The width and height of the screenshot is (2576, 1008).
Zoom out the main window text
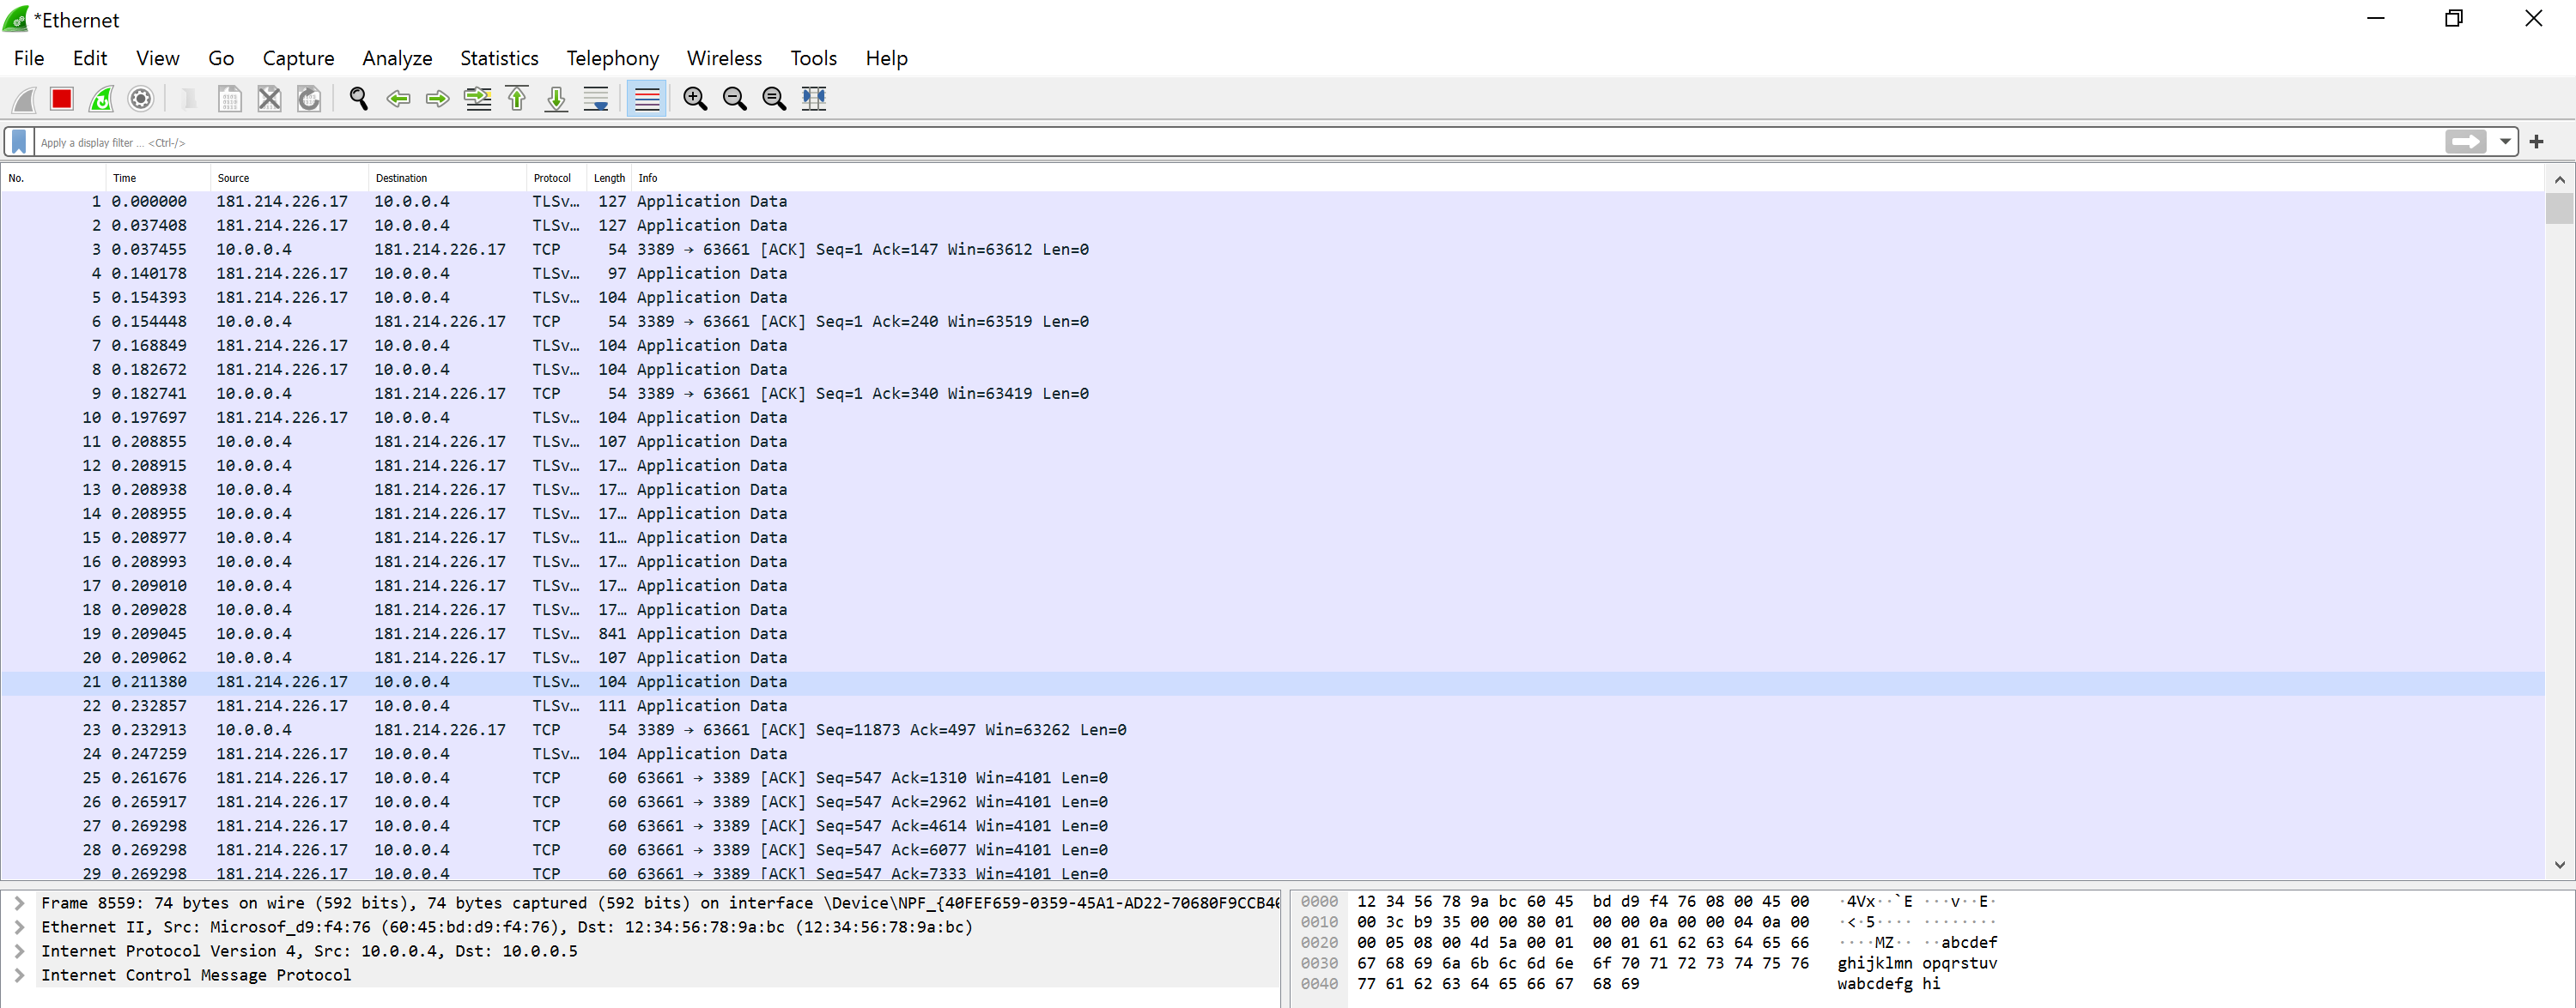(734, 99)
